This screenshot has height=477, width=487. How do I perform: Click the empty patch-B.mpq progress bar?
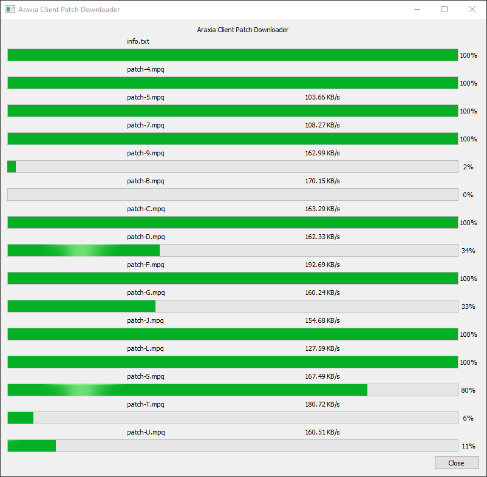point(233,195)
